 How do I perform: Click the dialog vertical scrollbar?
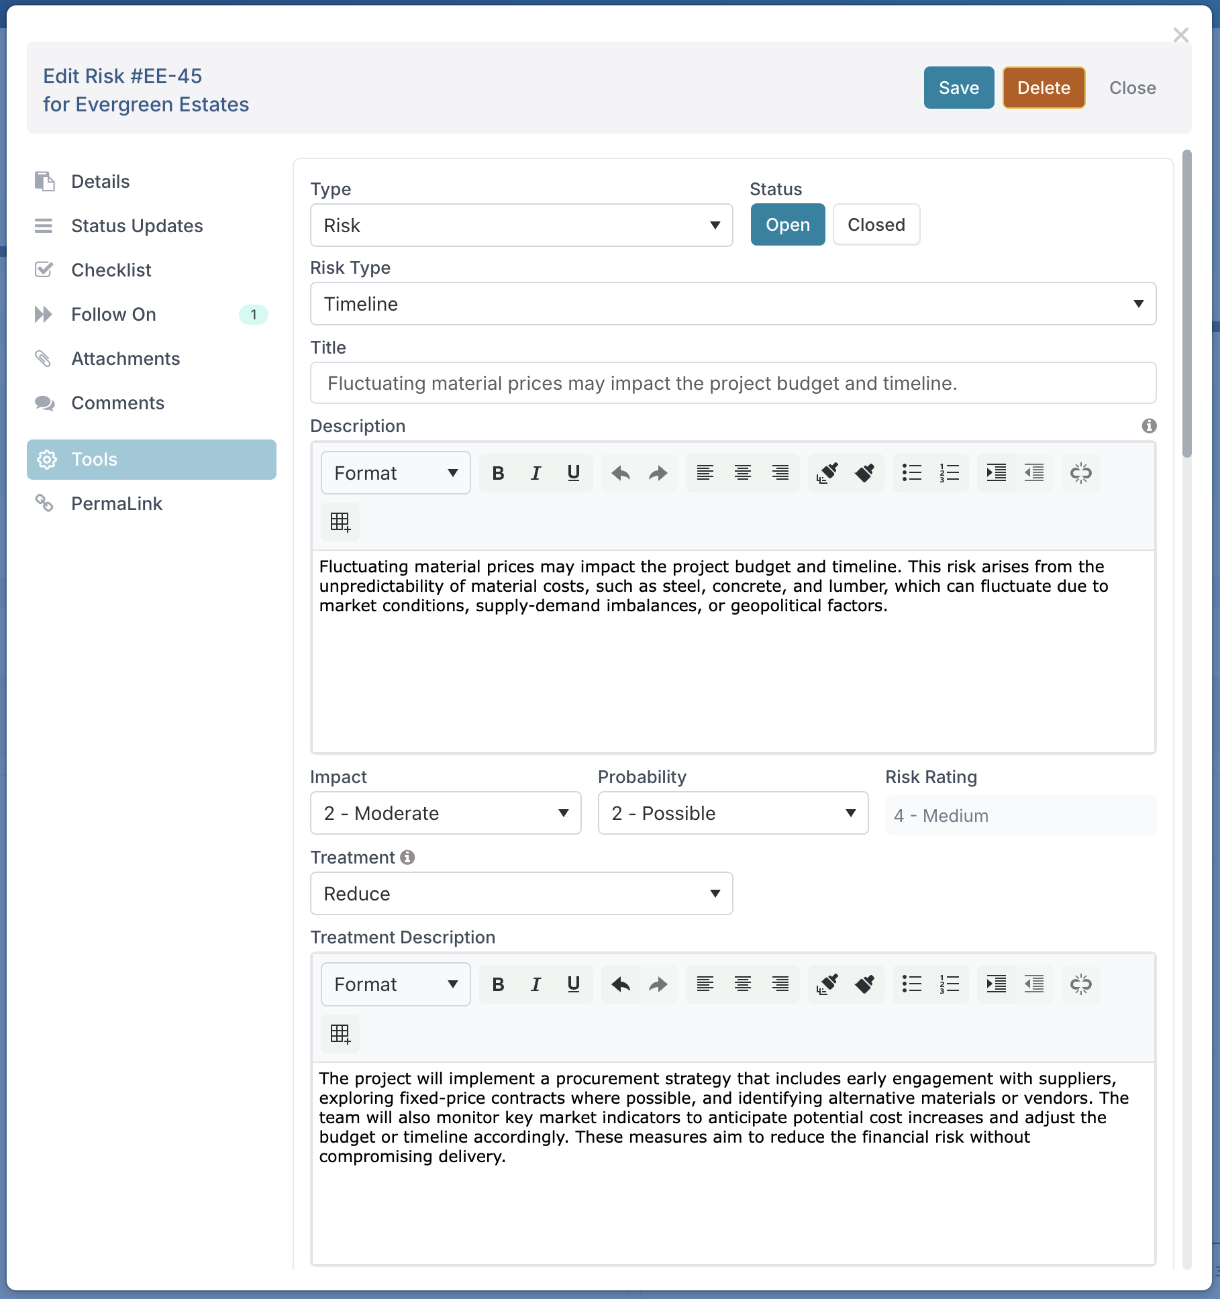coord(1186,303)
